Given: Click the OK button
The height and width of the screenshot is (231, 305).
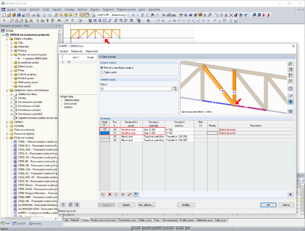Looking at the screenshot, I should pos(268,205).
